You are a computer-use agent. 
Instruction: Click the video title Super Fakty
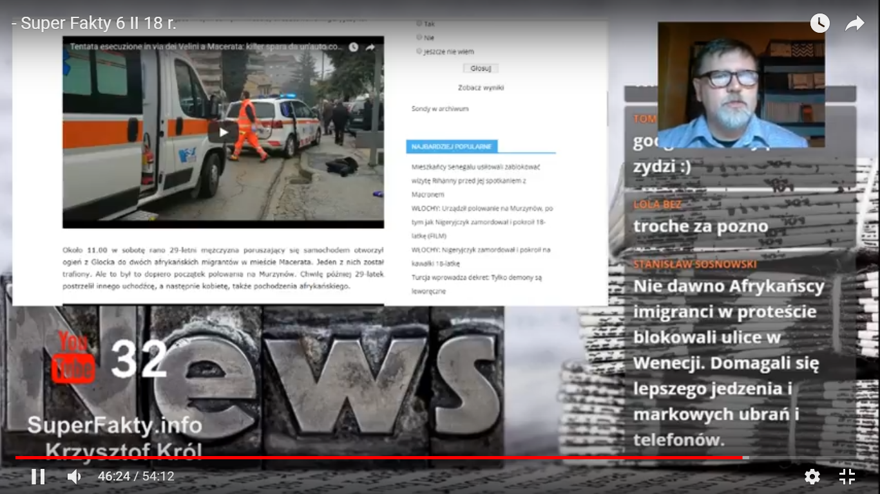[x=93, y=24]
